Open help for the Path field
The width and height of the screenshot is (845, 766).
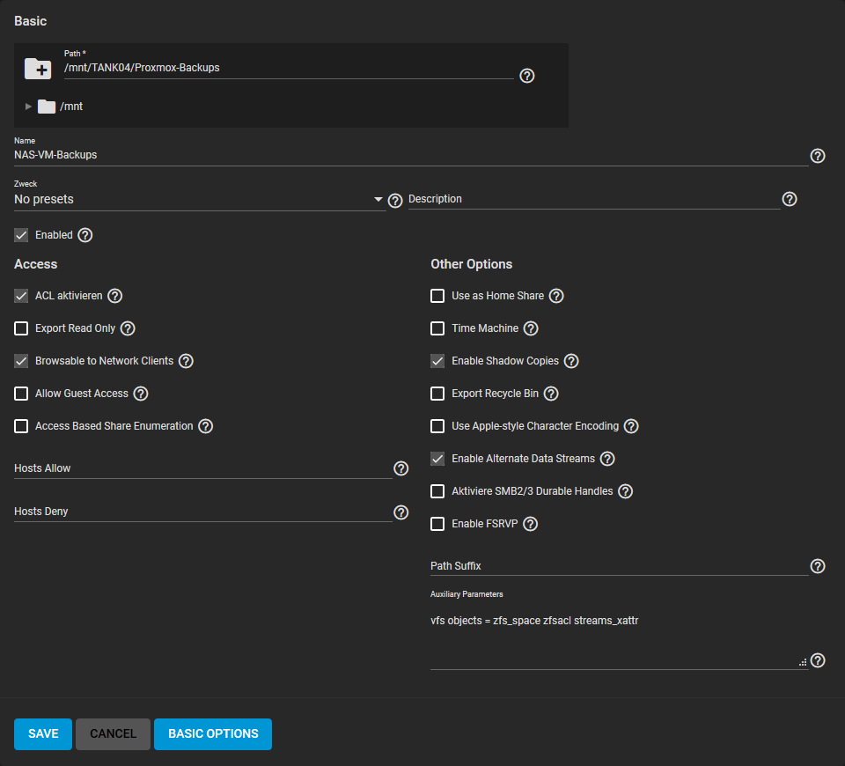point(526,76)
